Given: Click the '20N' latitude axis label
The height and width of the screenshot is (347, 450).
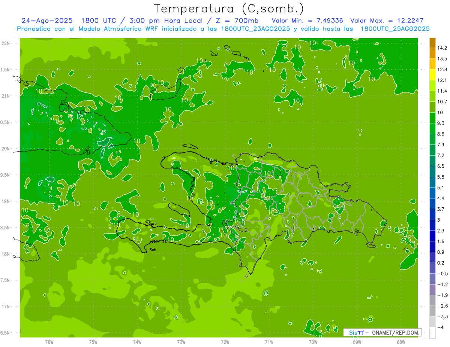Looking at the screenshot, I should click(5, 149).
